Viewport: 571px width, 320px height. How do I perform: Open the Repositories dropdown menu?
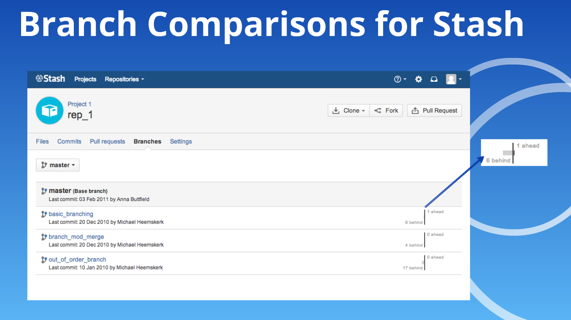click(124, 79)
